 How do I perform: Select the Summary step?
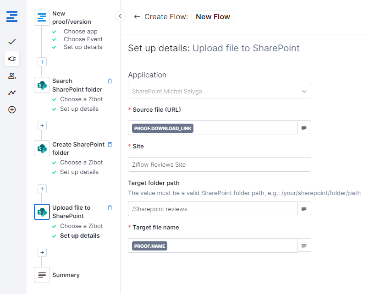tap(66, 275)
